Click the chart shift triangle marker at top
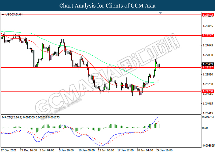This screenshot has width=215, height=153. 160,13
